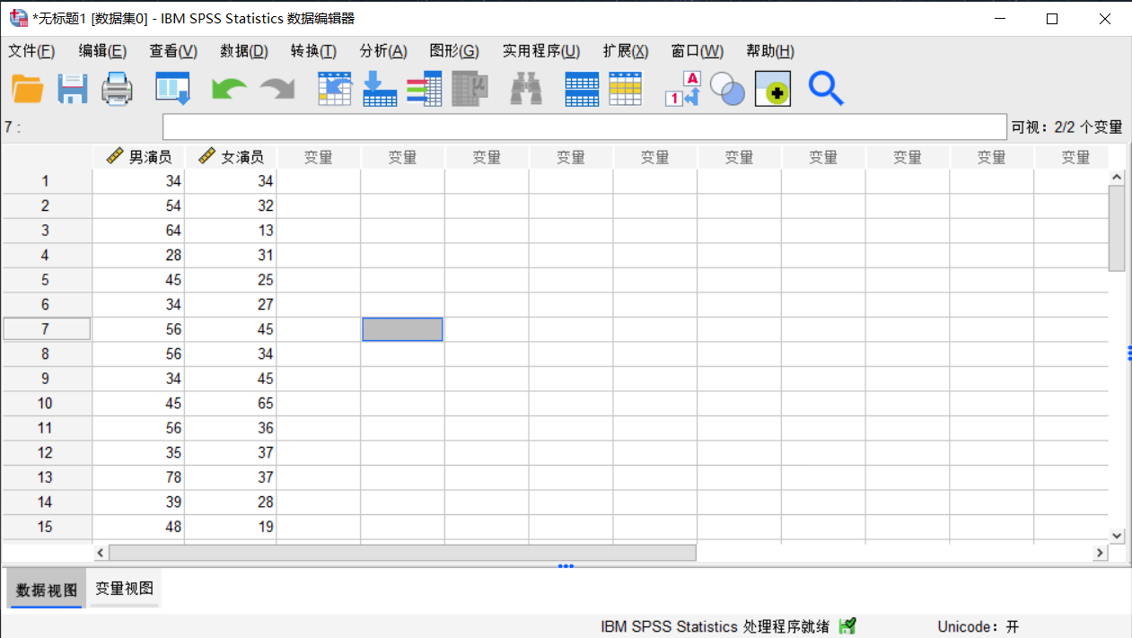Click the Go To Case icon
Image resolution: width=1132 pixels, height=638 pixels.
(x=335, y=88)
